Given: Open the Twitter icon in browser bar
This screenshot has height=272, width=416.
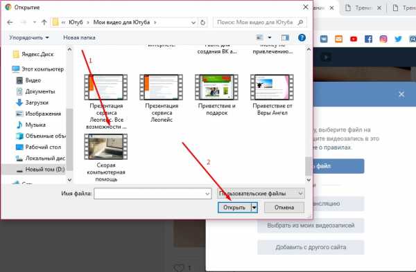Looking at the screenshot, I should (x=398, y=39).
